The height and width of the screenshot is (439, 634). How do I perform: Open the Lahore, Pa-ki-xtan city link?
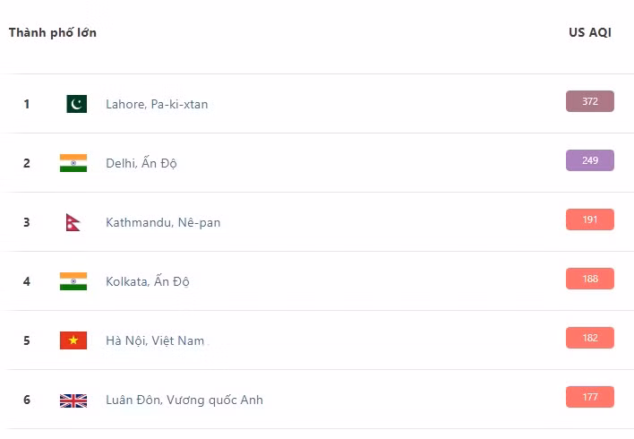[x=157, y=104]
